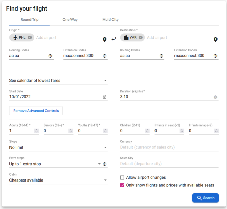Uncheck Only show flights with available seats

(122, 185)
